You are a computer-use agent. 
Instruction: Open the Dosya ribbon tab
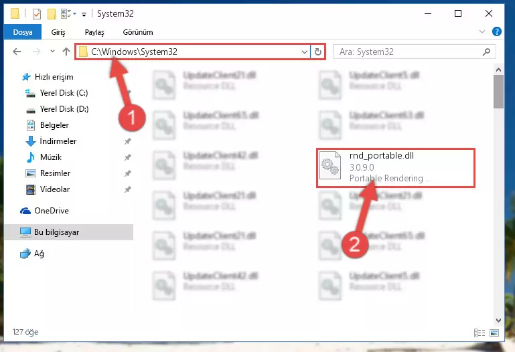[x=23, y=32]
